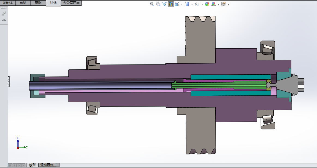Click the Apply Scene icon
Image resolution: width=317 pixels, height=168 pixels.
click(x=213, y=4)
